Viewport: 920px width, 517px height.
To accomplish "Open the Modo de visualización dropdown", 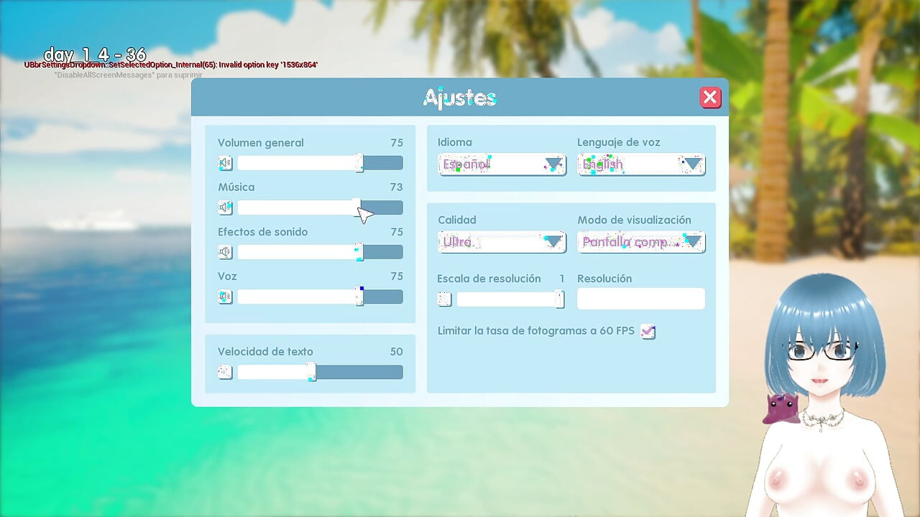I will point(641,242).
